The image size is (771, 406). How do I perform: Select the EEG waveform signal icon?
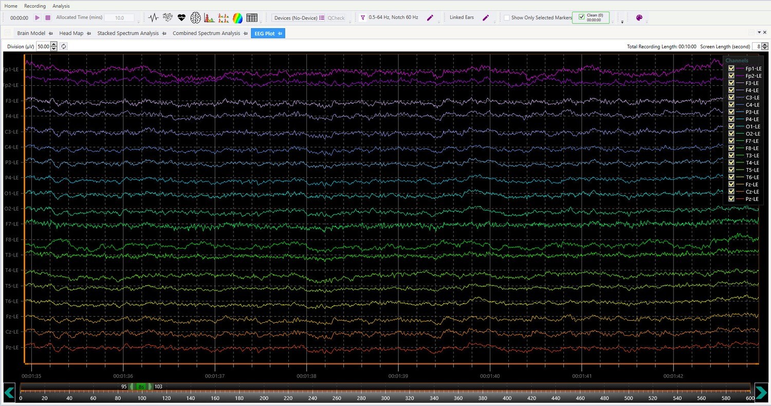click(153, 17)
